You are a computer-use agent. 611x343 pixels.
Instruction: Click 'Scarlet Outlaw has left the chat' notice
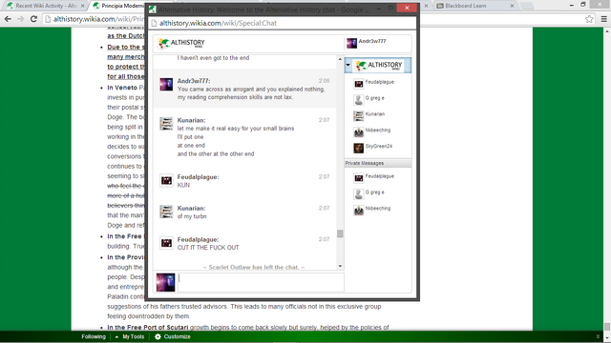254,267
